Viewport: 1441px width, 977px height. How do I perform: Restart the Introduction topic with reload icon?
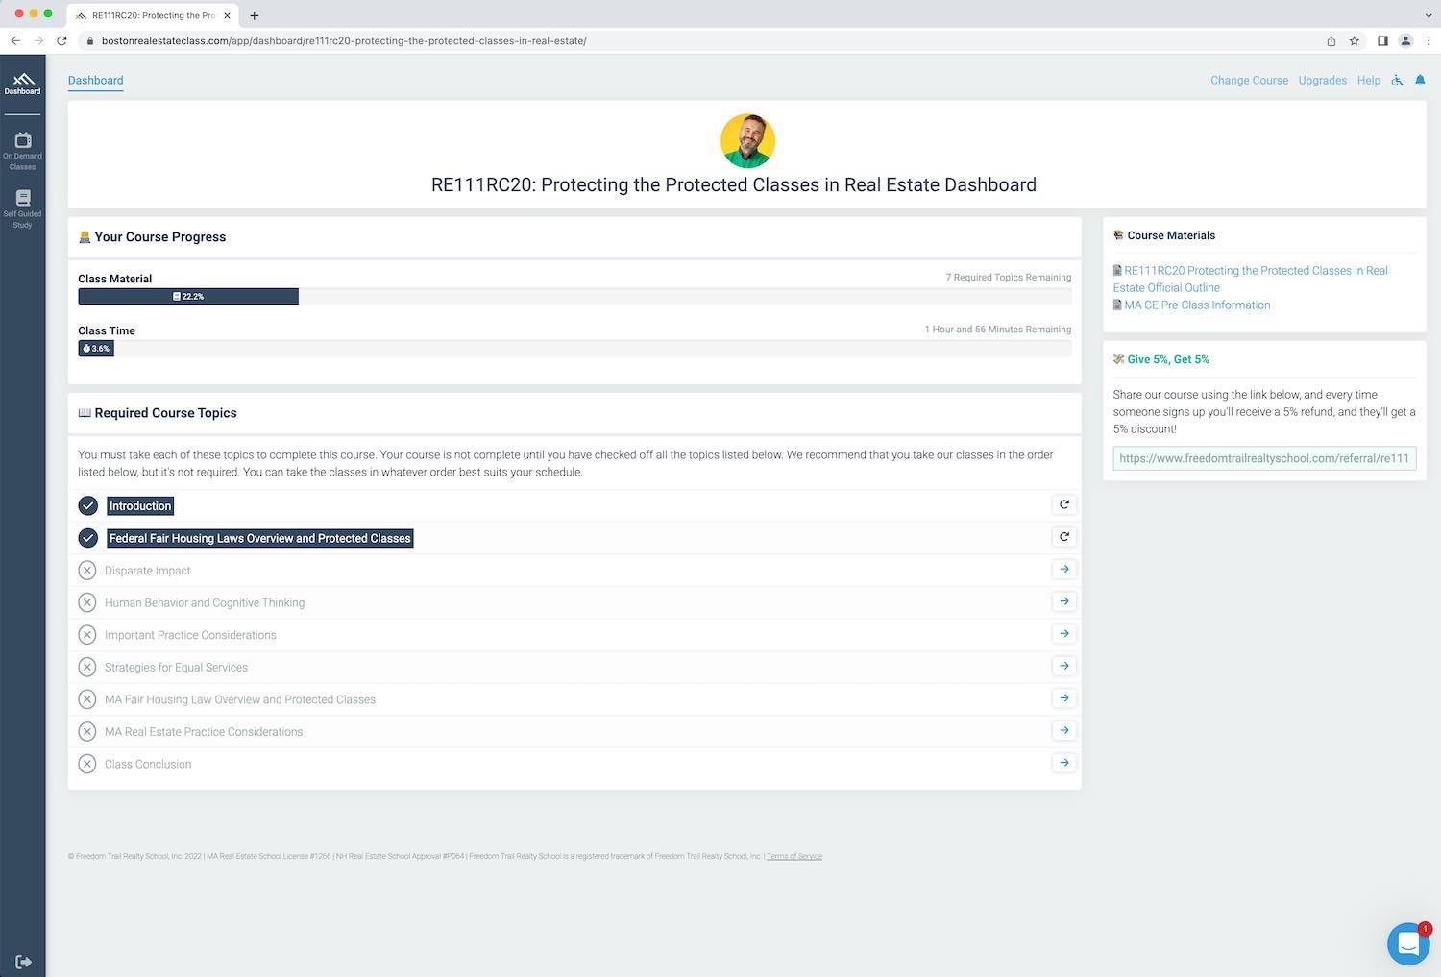1063,505
